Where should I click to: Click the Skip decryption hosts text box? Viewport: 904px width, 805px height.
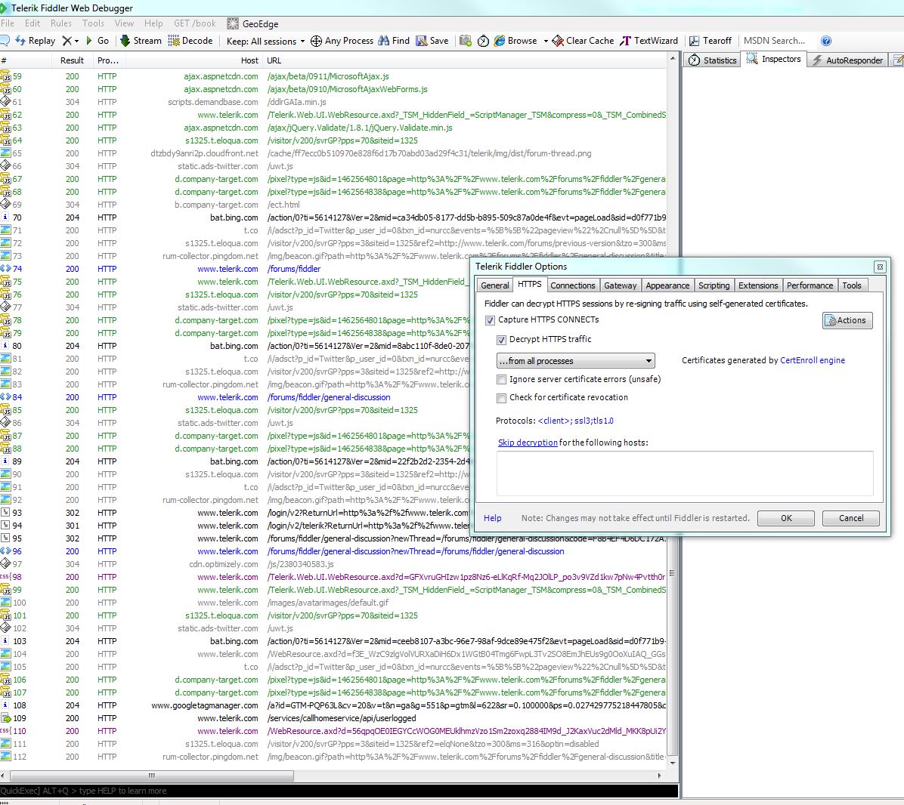685,473
